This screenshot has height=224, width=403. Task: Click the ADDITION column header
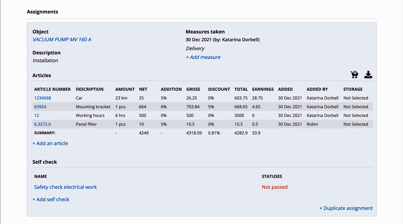pyautogui.click(x=171, y=89)
